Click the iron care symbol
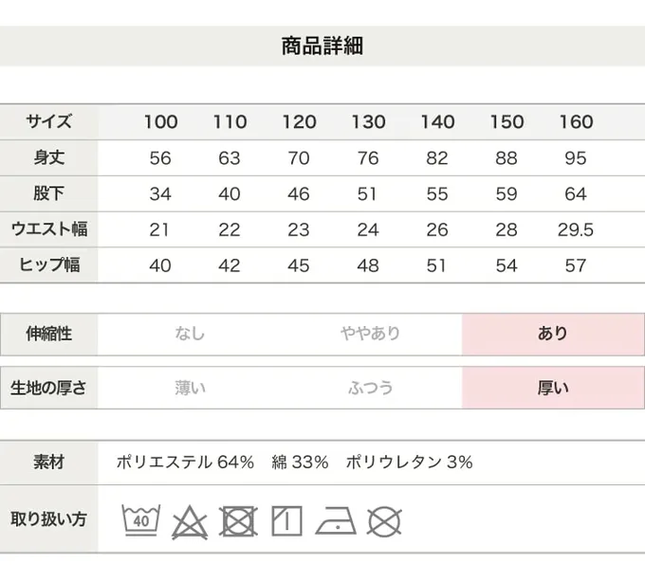 [x=336, y=521]
